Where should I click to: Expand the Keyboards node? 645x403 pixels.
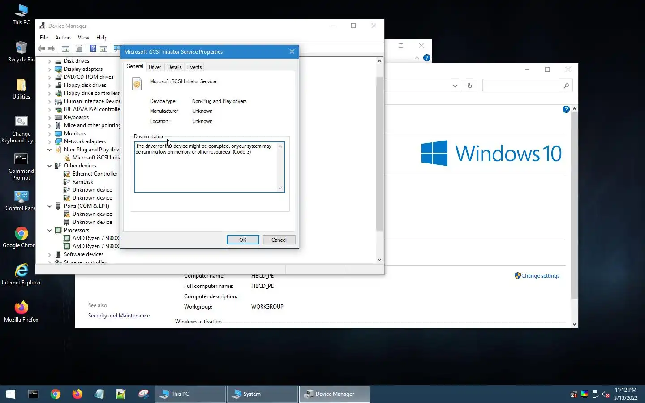50,117
